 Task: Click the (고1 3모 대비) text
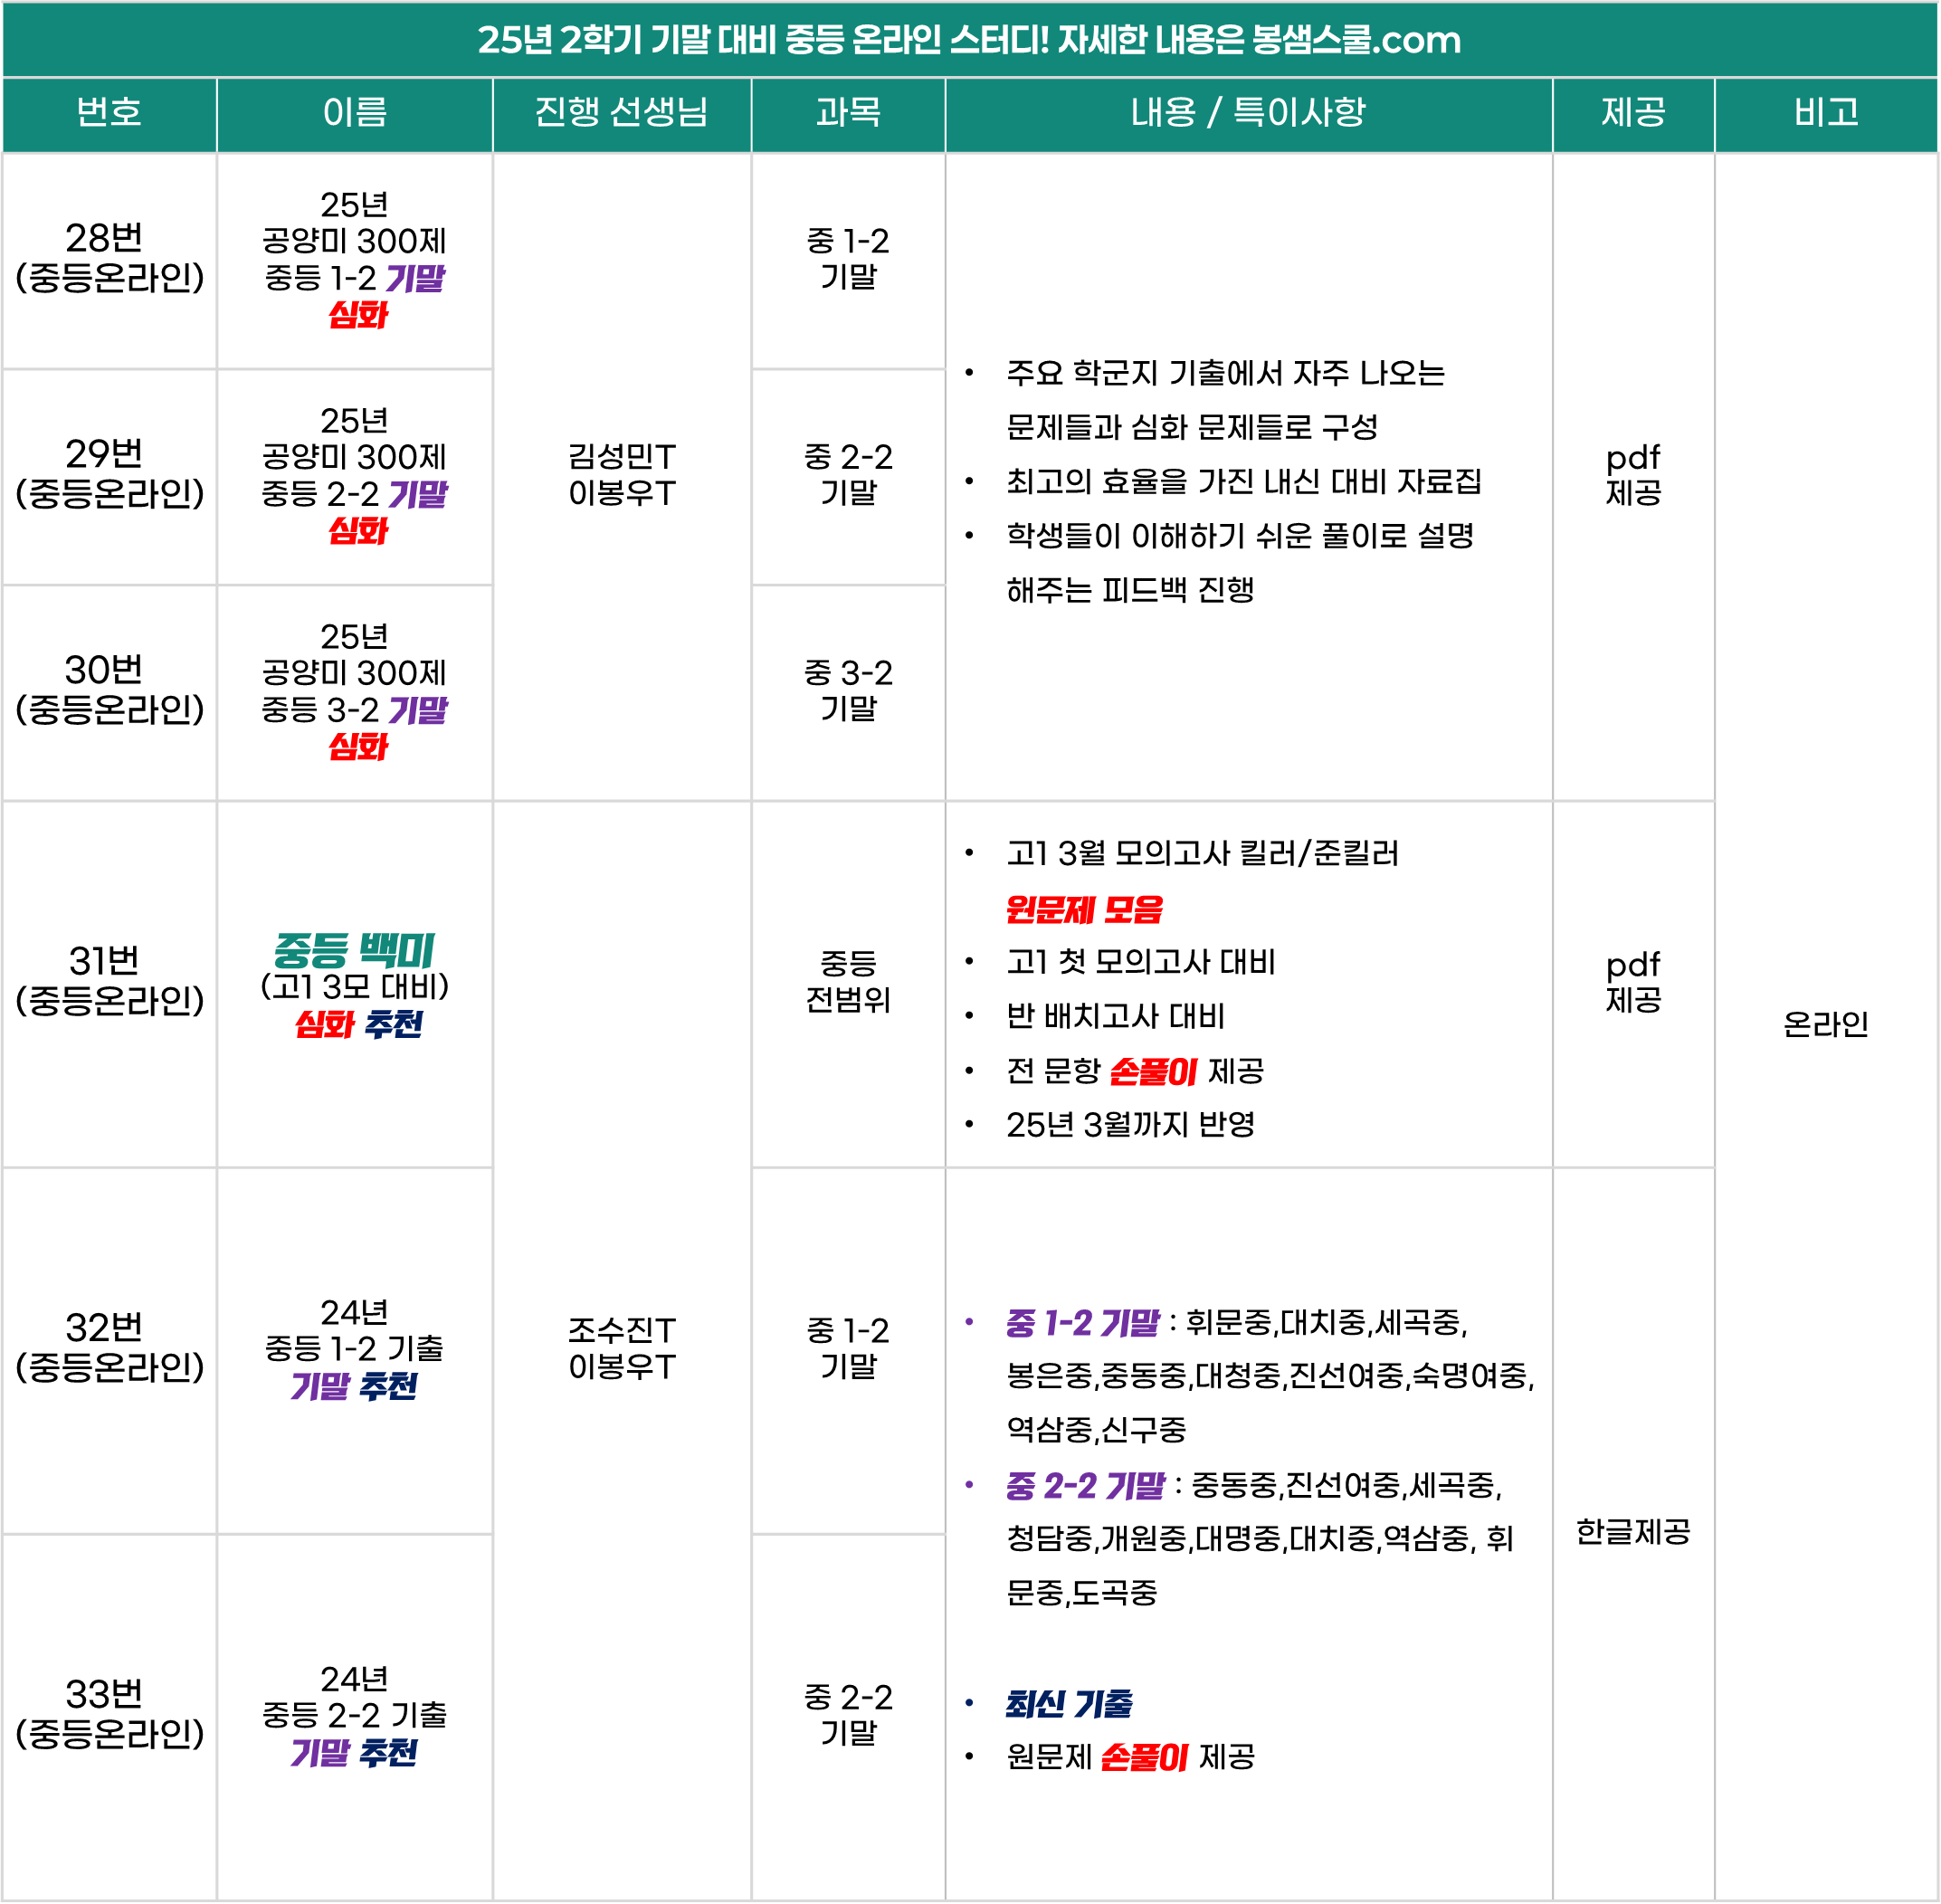point(355,987)
